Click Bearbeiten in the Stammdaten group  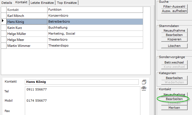174,35
